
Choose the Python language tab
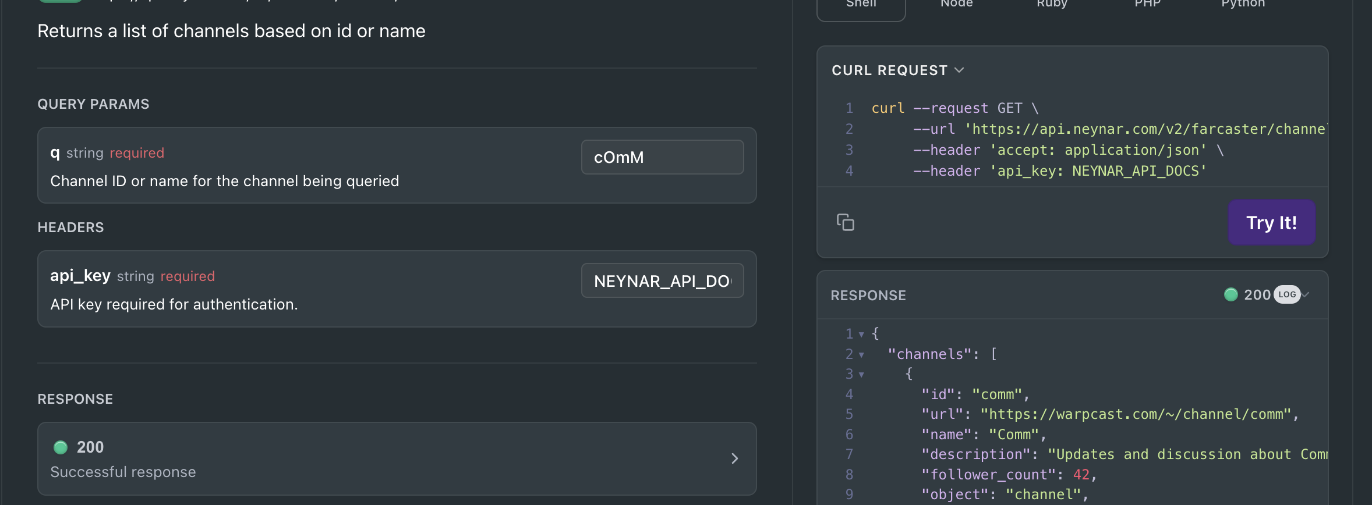1243,5
